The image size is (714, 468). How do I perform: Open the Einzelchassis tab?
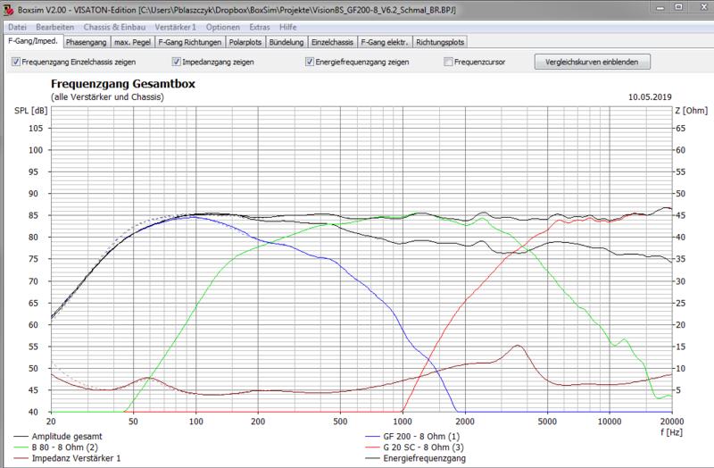pos(334,41)
